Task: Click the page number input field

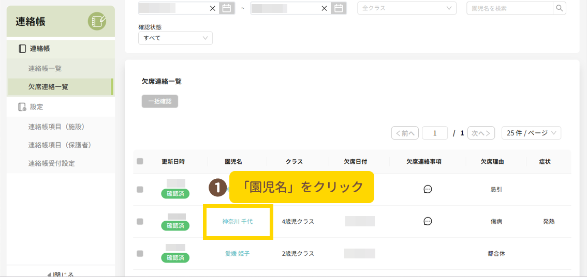Action: click(x=435, y=133)
